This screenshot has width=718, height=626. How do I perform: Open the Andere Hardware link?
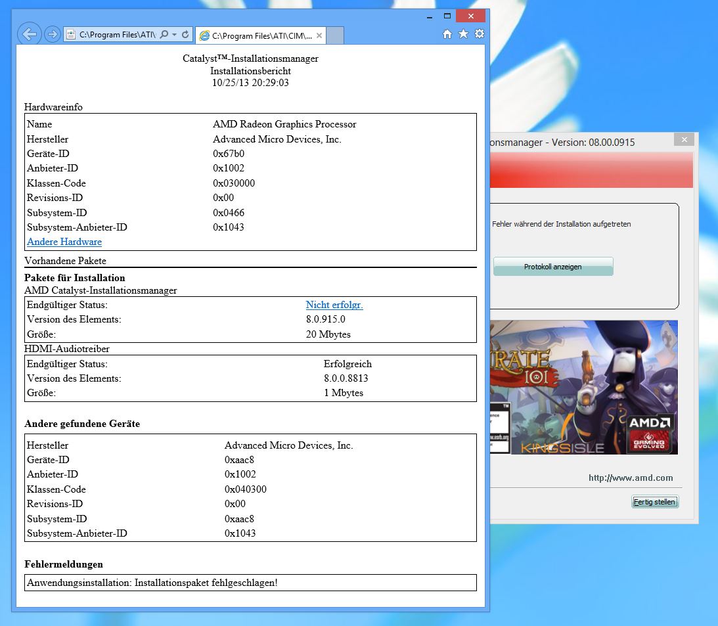[x=64, y=242]
